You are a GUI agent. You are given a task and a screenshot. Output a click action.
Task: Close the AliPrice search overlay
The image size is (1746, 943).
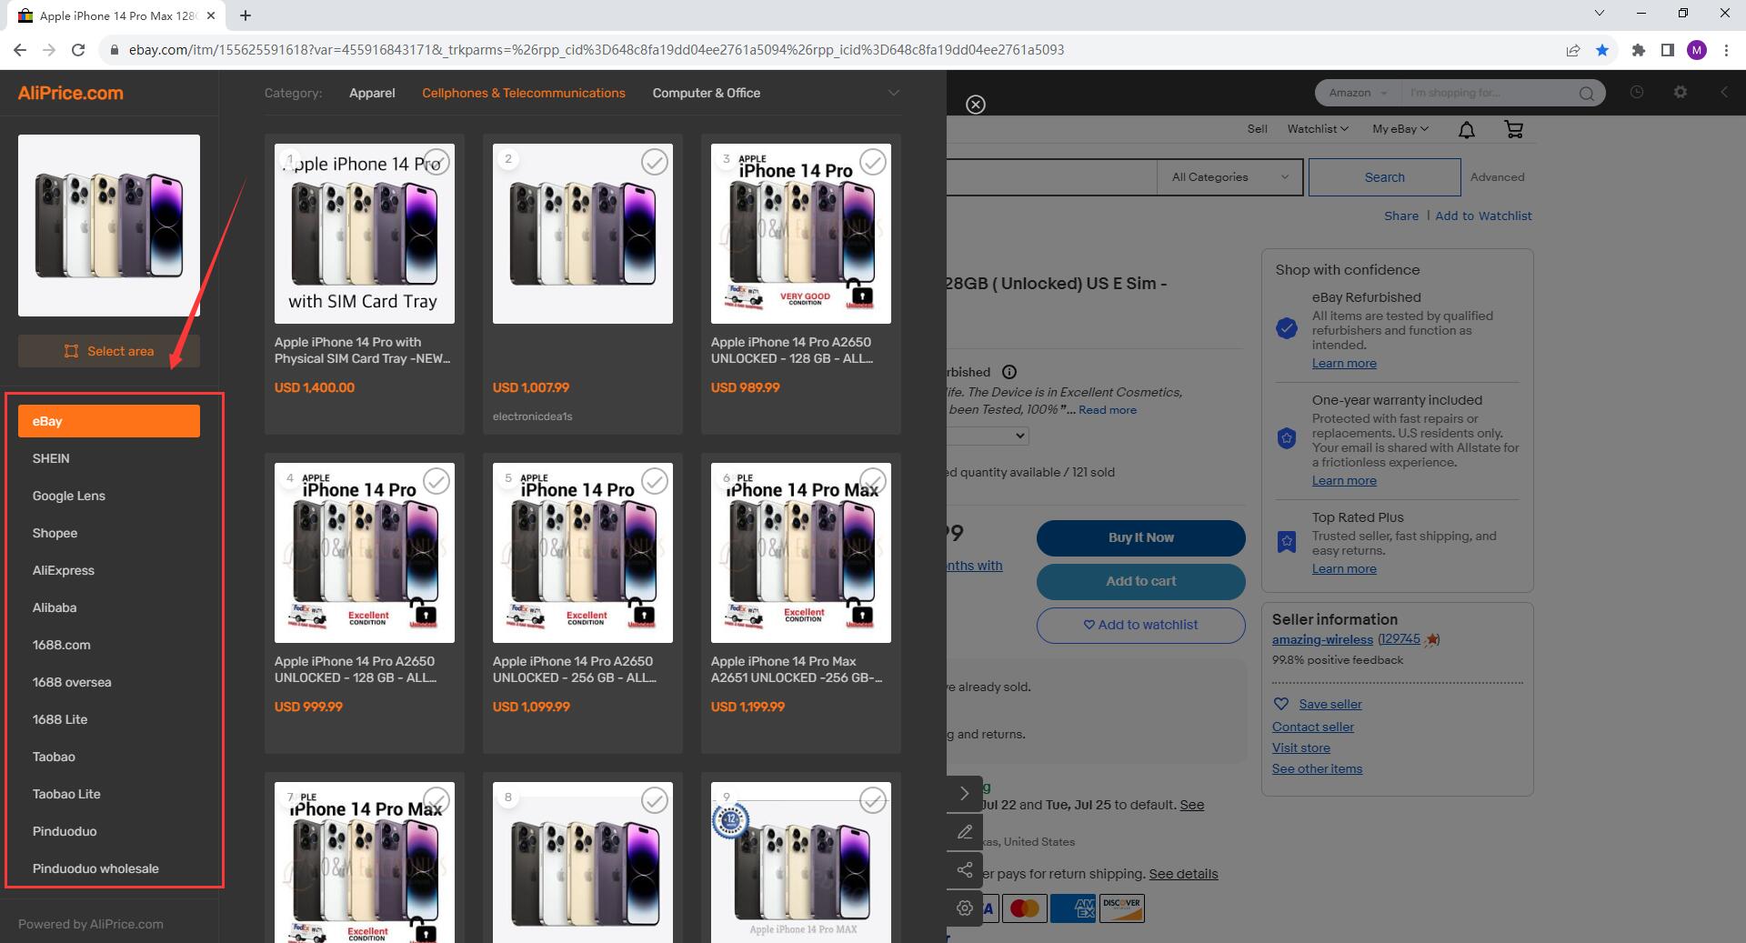(x=976, y=105)
